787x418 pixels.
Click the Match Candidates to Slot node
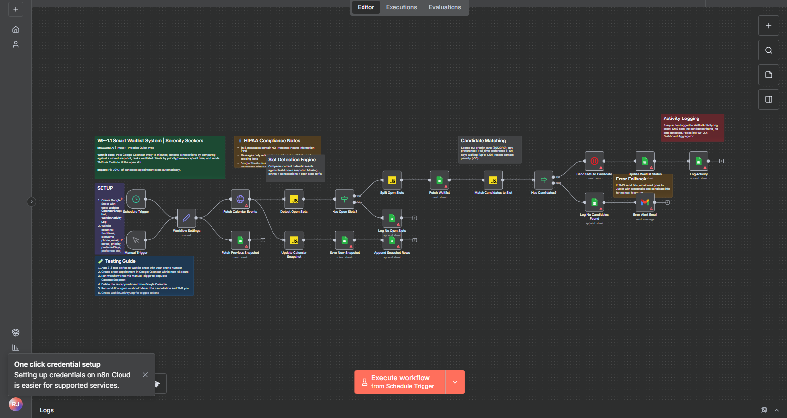(493, 180)
